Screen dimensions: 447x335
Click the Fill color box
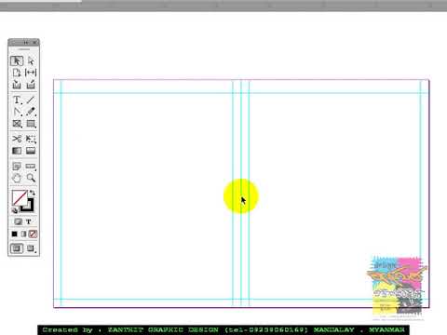(20, 198)
